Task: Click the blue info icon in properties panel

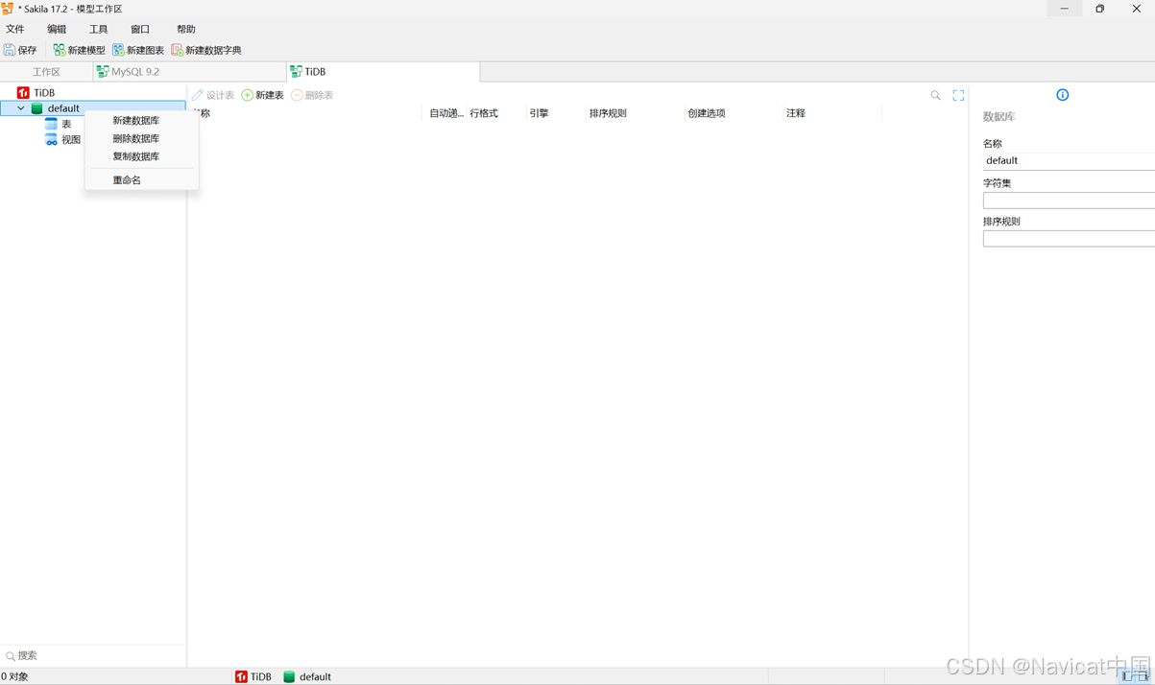Action: (x=1062, y=95)
